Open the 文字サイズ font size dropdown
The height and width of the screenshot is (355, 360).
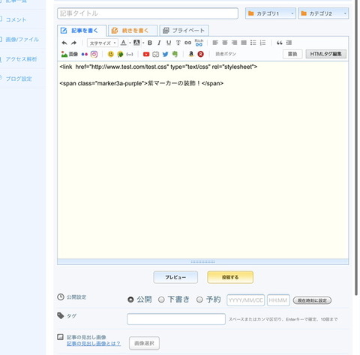103,43
